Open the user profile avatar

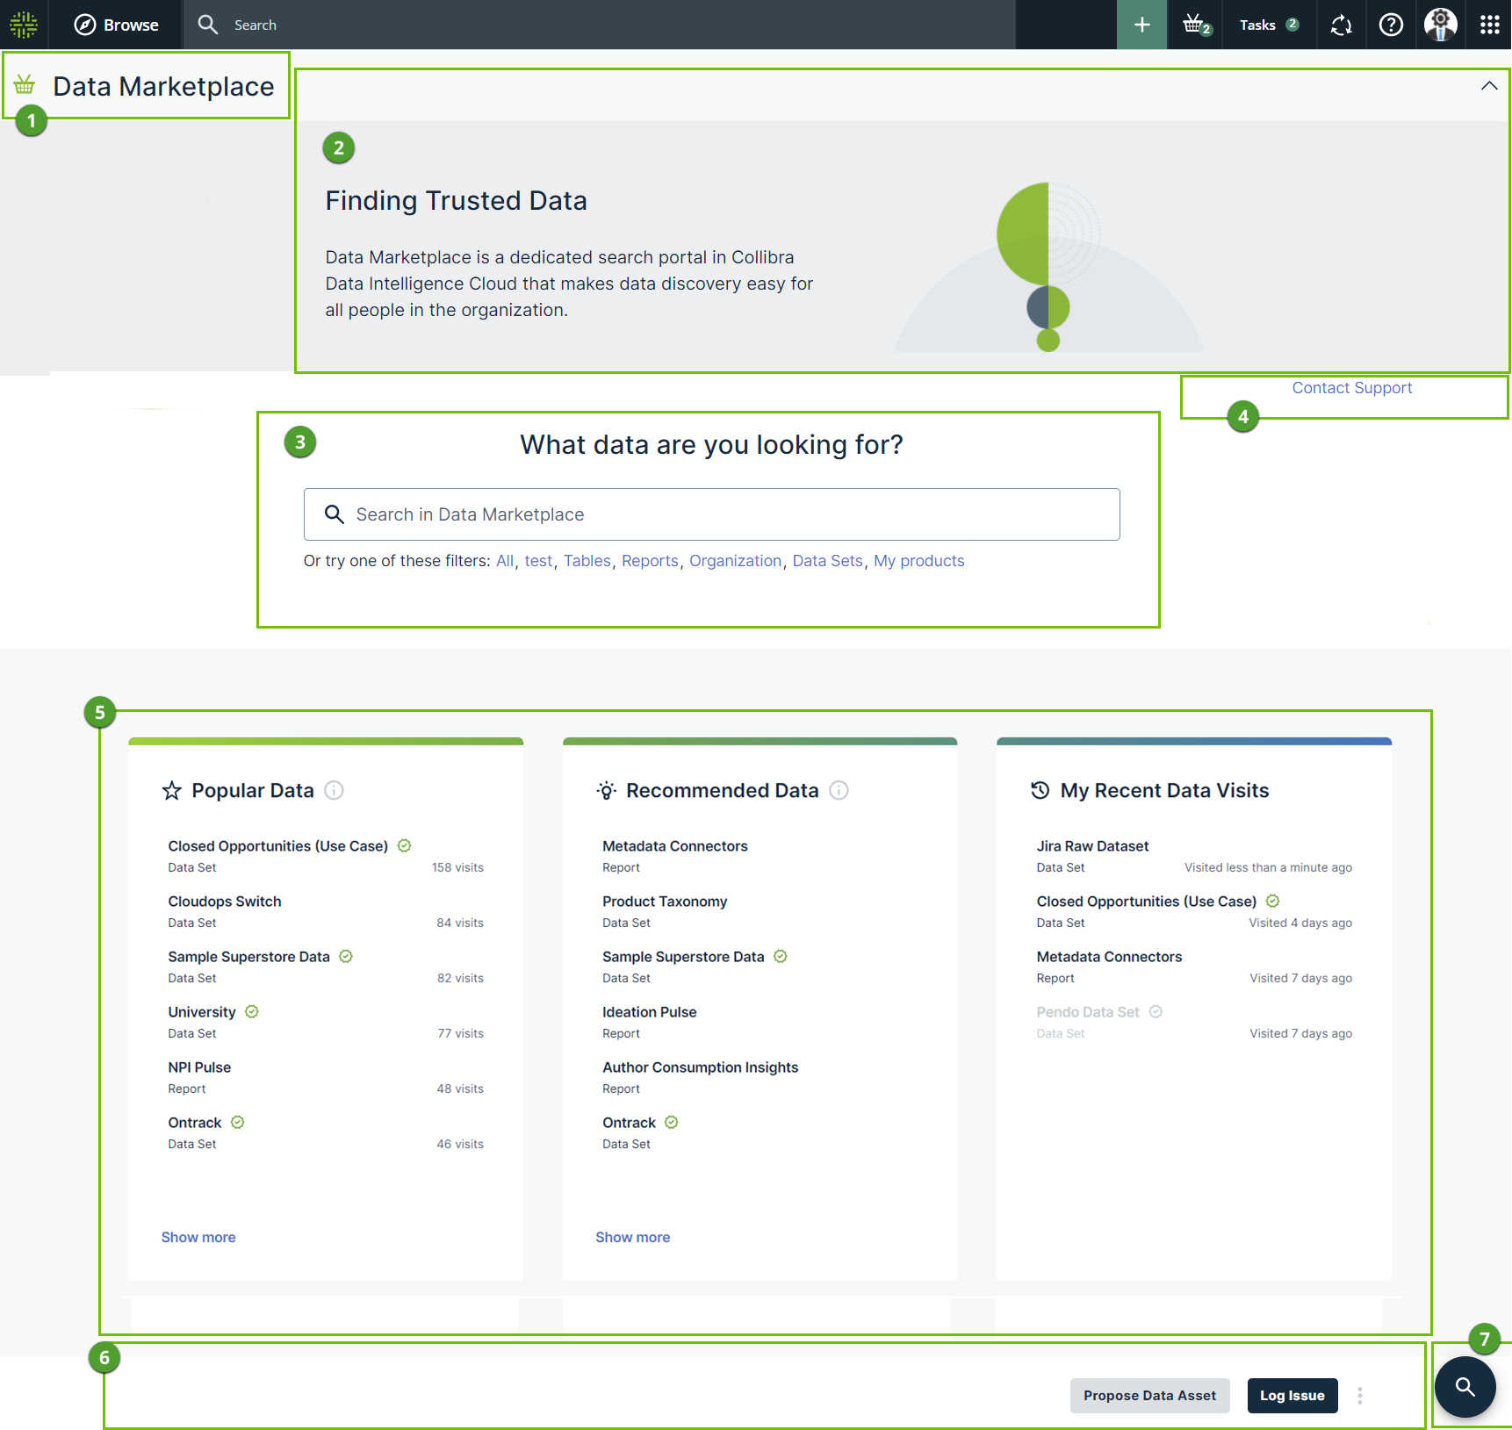[x=1440, y=25]
